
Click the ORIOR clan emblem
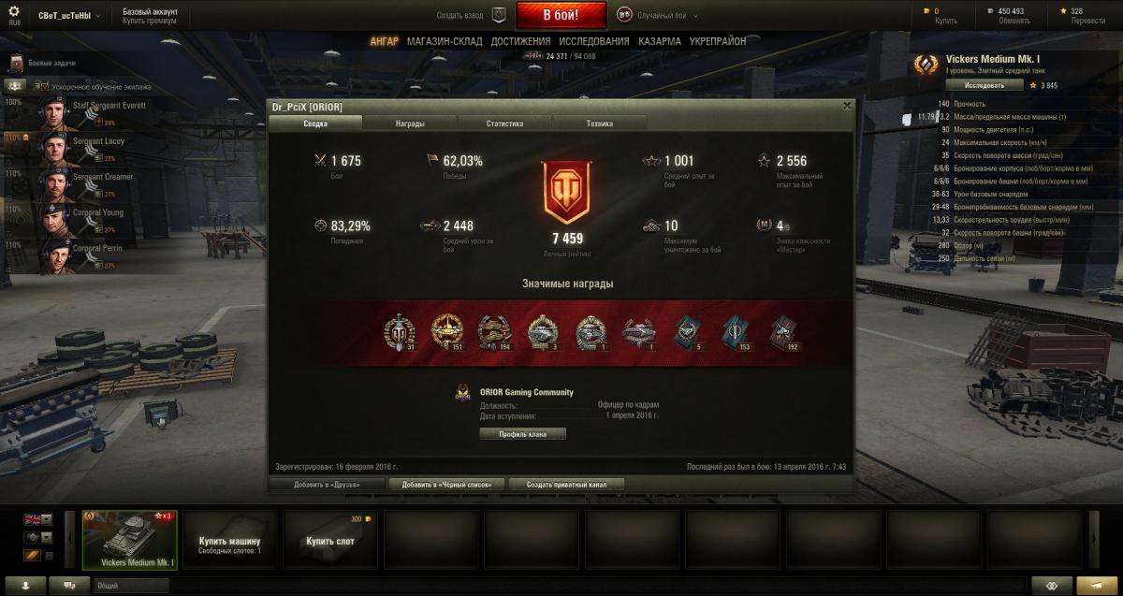coord(462,393)
